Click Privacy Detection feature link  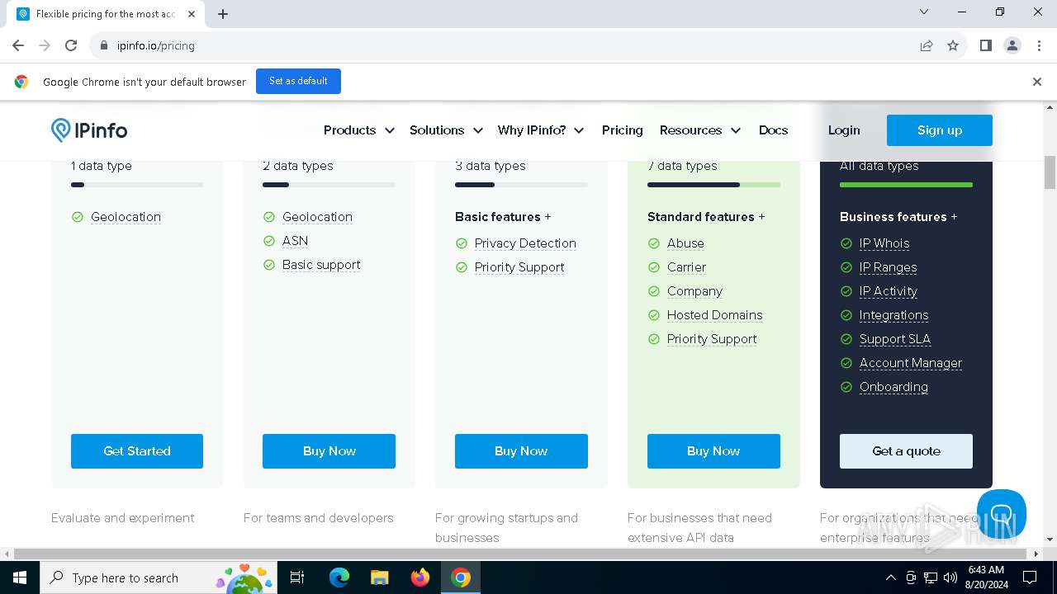pyautogui.click(x=525, y=243)
